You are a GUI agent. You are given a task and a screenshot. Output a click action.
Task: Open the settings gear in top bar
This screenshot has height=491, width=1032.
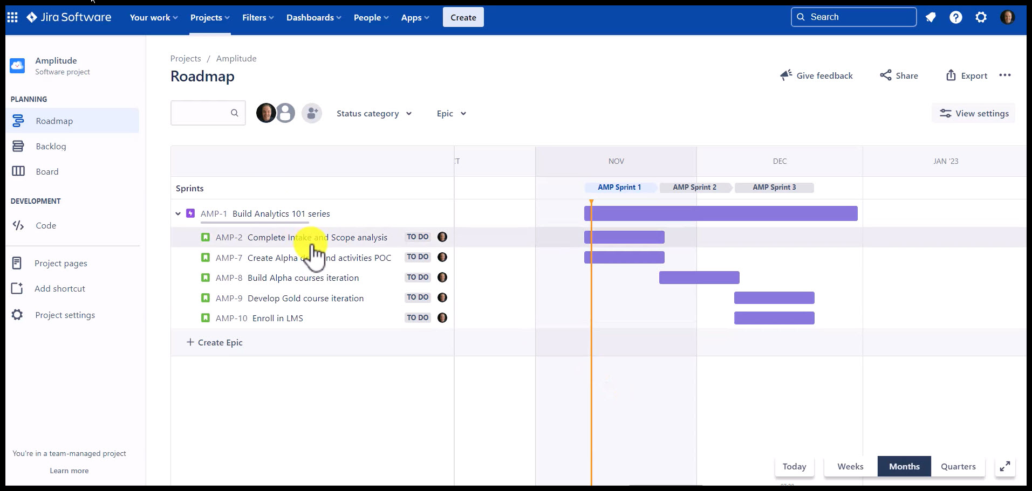tap(981, 17)
